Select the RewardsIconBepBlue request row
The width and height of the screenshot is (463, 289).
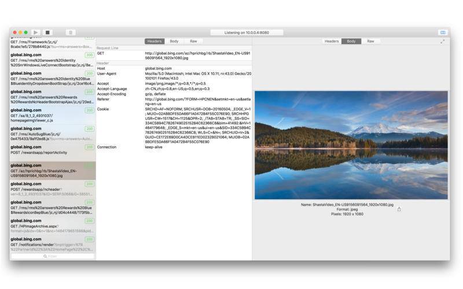tap(53, 208)
